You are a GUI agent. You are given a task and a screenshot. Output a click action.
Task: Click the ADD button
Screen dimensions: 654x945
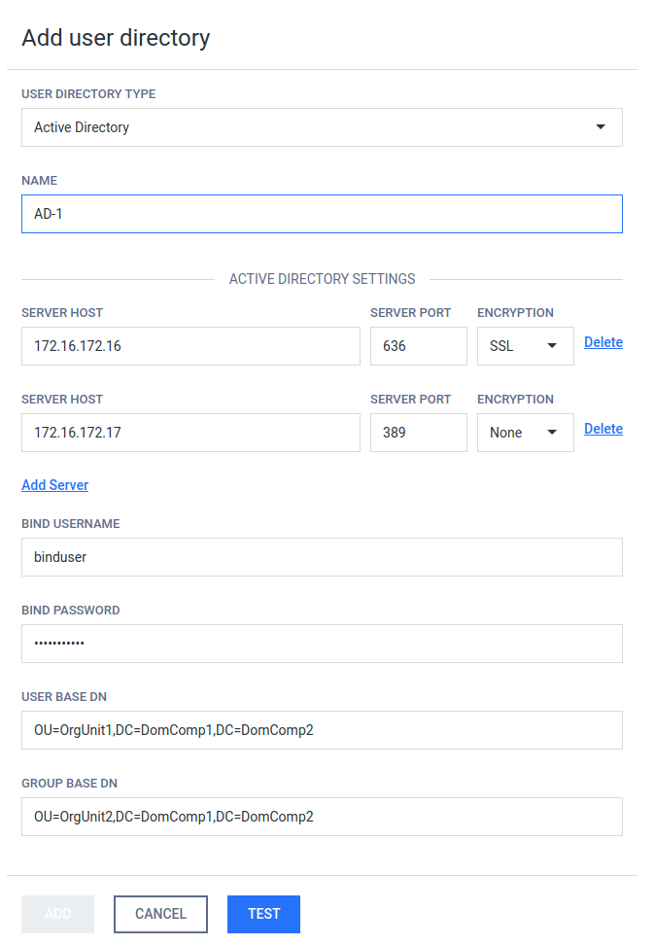pyautogui.click(x=57, y=914)
